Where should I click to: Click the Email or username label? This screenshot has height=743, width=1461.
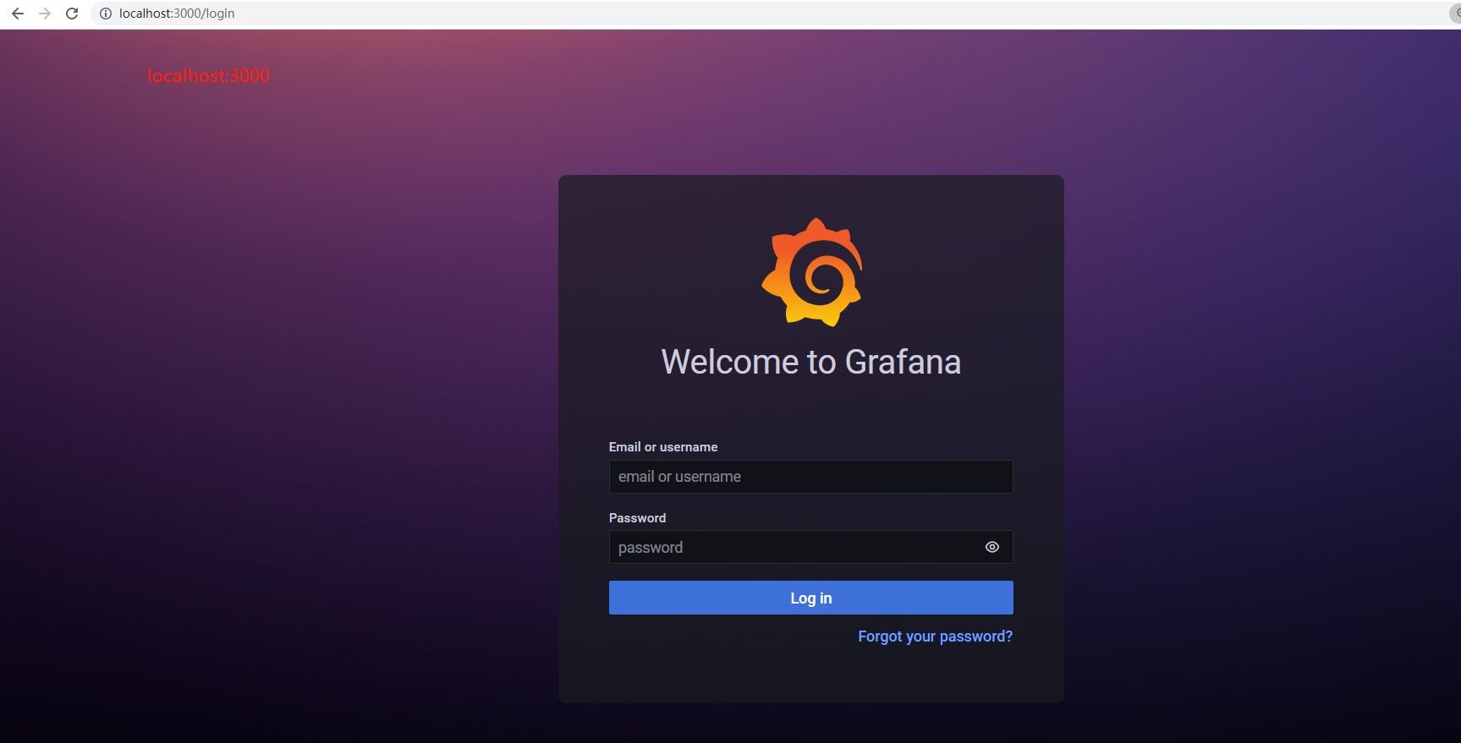[x=663, y=447]
